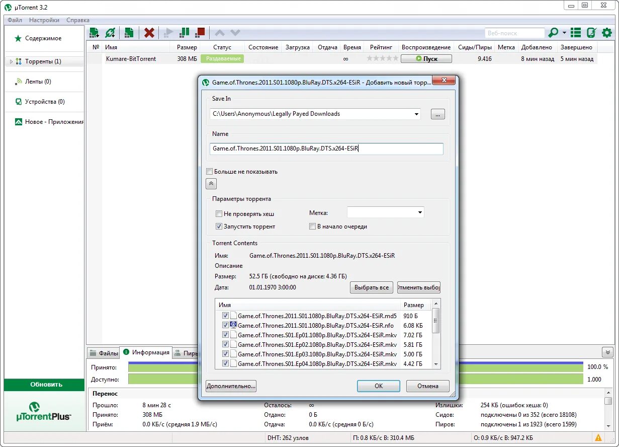Click the Веб-поиск search field
Screen dimensions: 619x447
coord(515,33)
